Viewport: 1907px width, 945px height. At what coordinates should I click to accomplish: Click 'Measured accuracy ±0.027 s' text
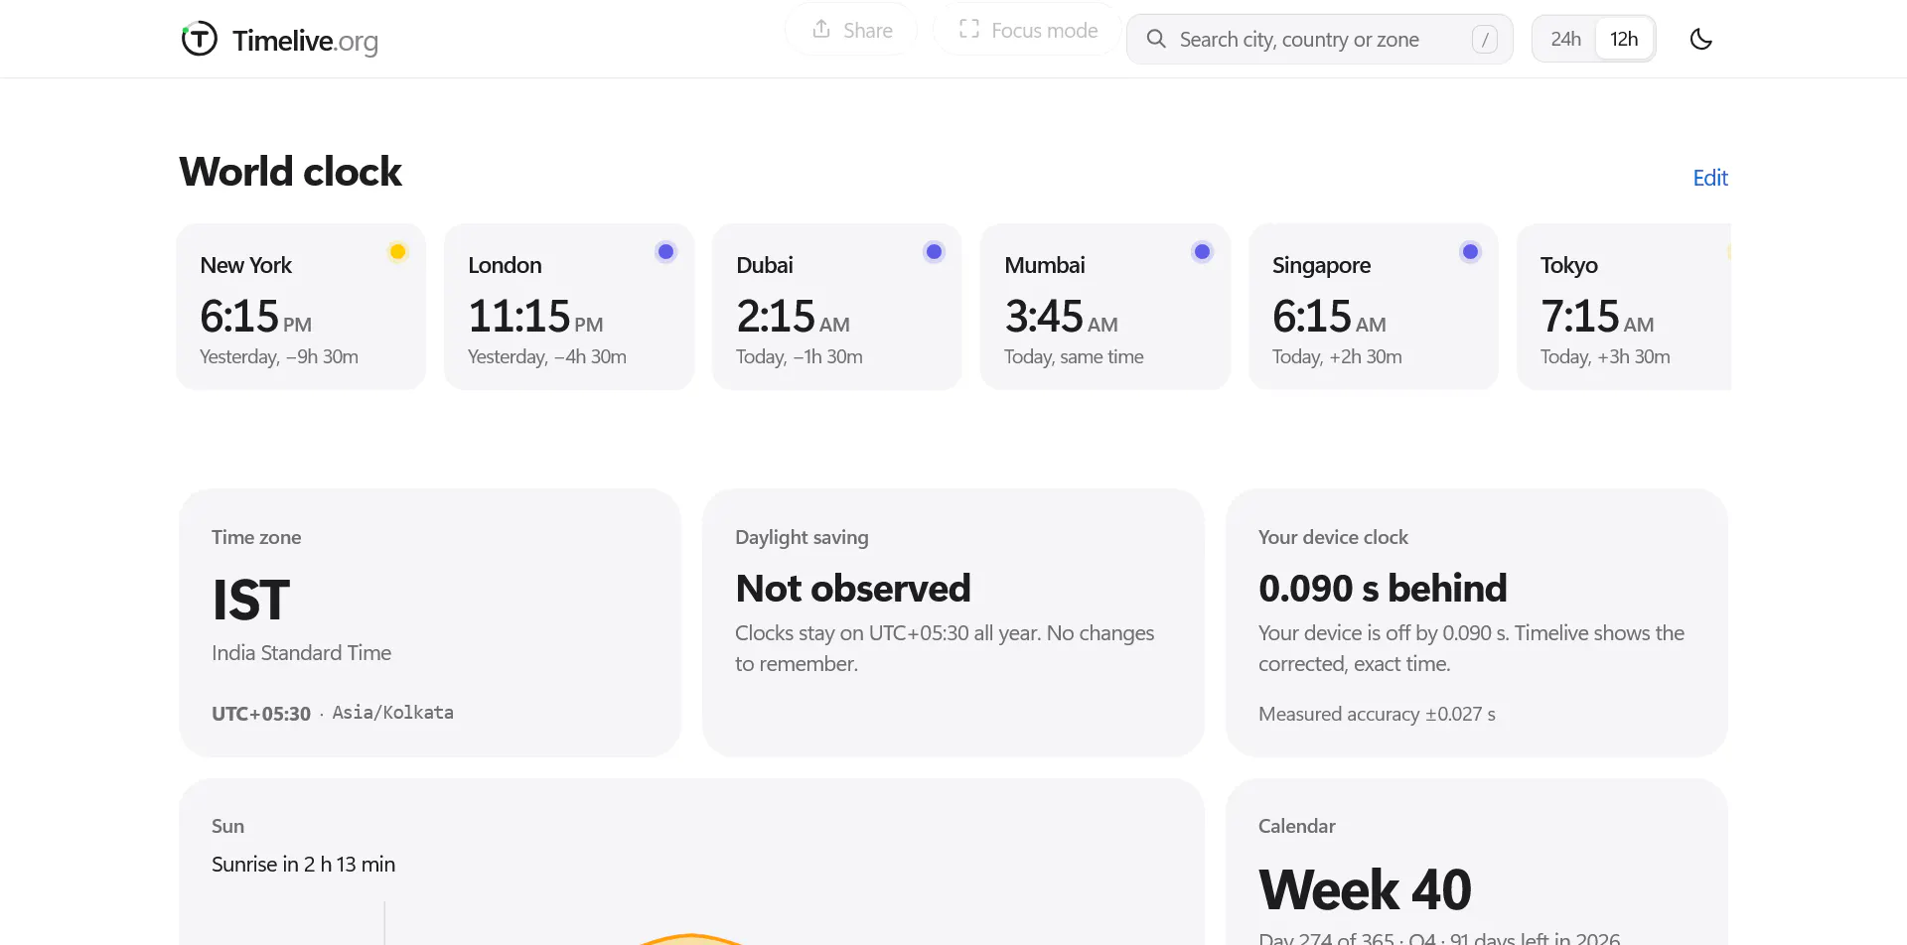pyautogui.click(x=1377, y=715)
